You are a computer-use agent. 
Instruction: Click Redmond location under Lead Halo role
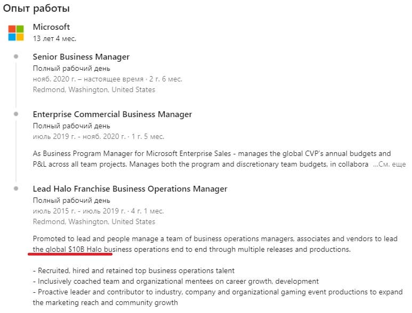(x=94, y=221)
